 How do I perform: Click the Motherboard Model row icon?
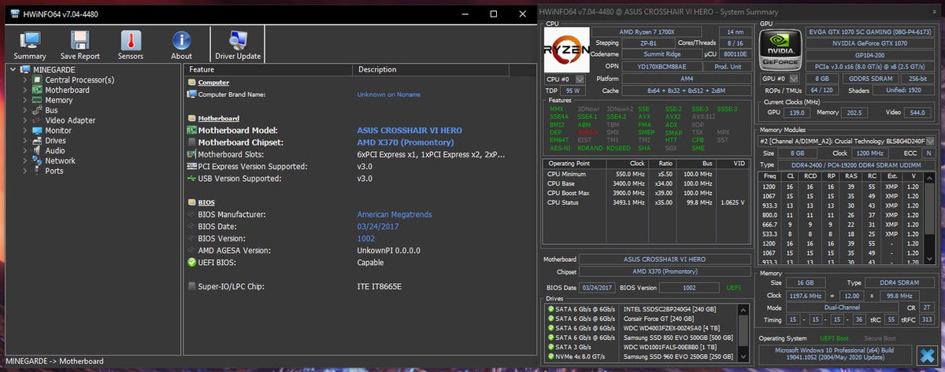(191, 130)
